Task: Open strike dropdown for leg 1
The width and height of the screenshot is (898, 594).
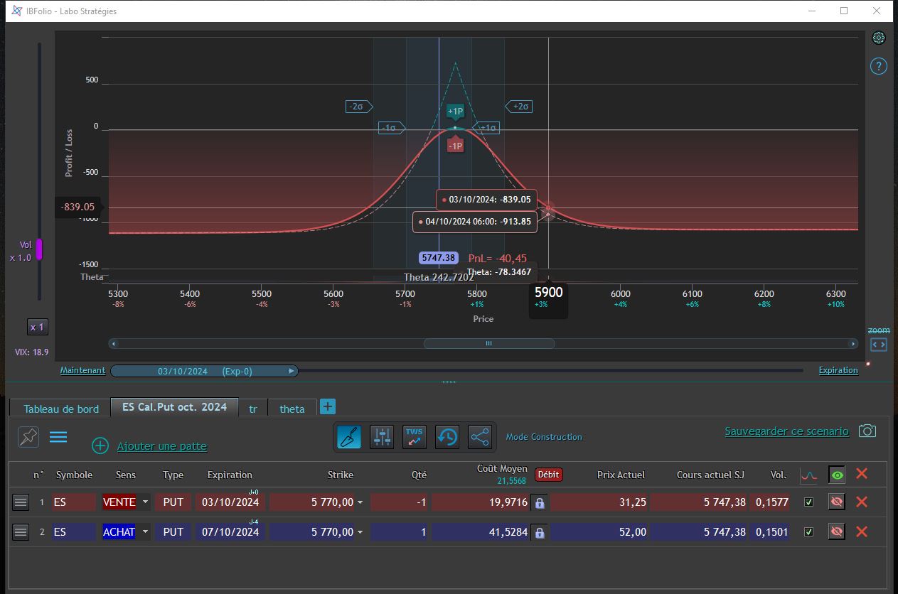Action: 360,502
